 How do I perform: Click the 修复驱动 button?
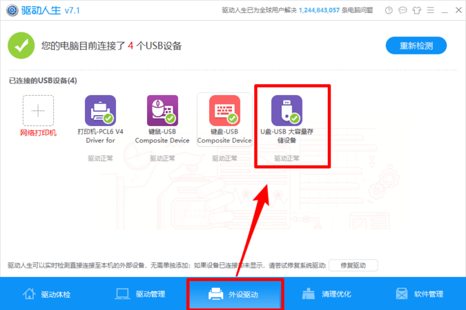tap(353, 265)
